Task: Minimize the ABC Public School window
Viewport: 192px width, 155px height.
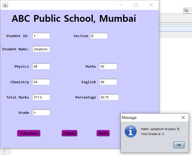Action: point(121,5)
